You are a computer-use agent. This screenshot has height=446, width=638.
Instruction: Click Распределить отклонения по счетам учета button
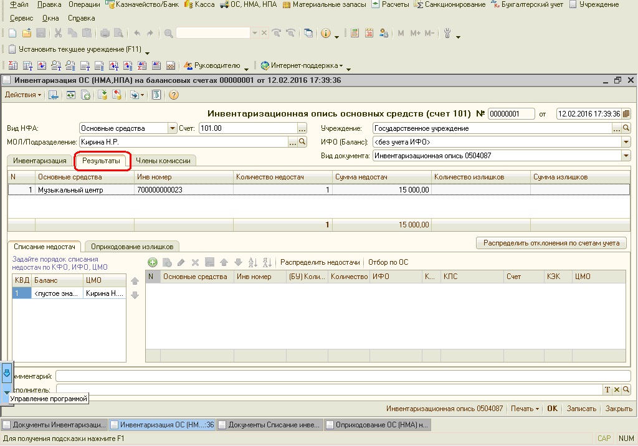(x=551, y=243)
